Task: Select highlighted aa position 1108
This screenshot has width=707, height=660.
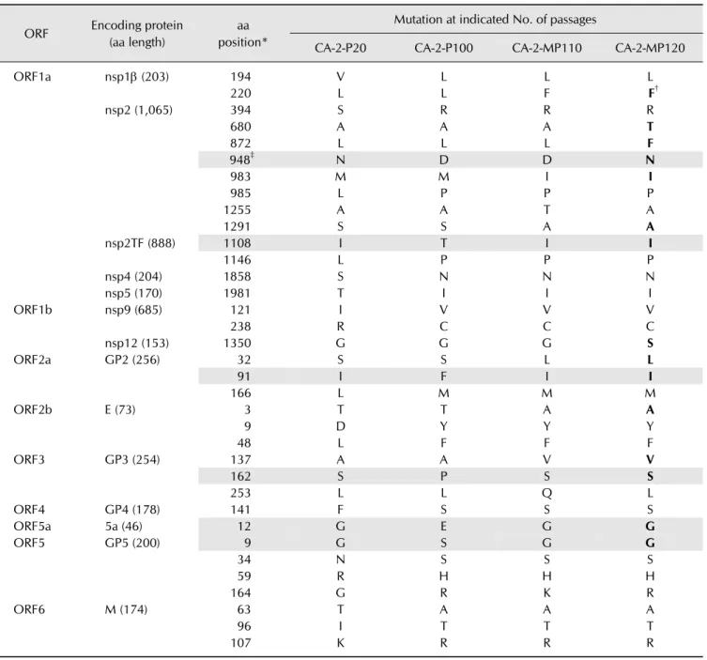Action: [x=238, y=243]
